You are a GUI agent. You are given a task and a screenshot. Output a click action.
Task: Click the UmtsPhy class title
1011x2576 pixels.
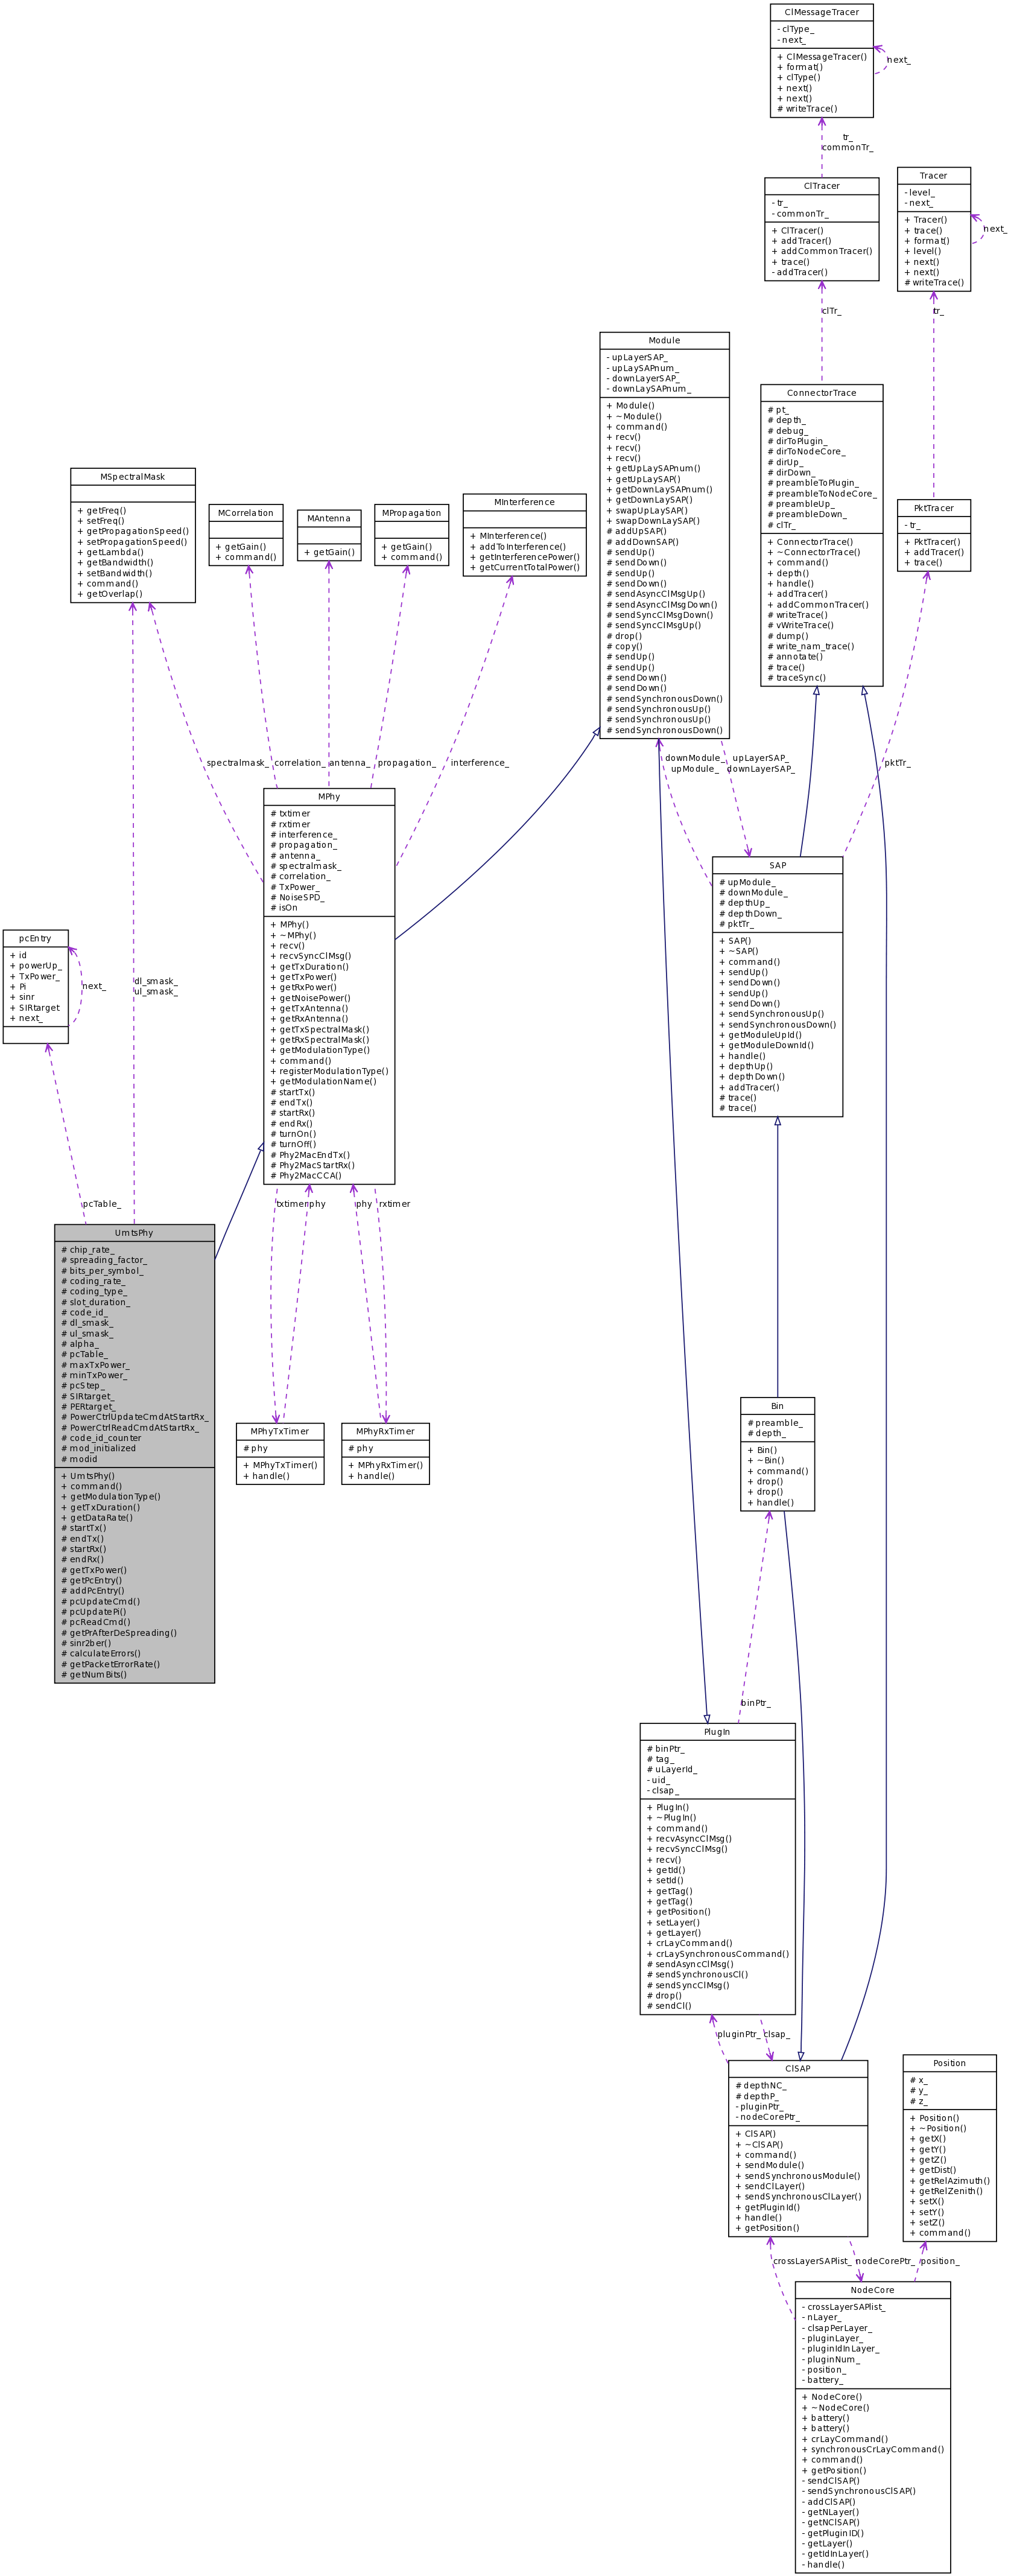coord(134,1233)
